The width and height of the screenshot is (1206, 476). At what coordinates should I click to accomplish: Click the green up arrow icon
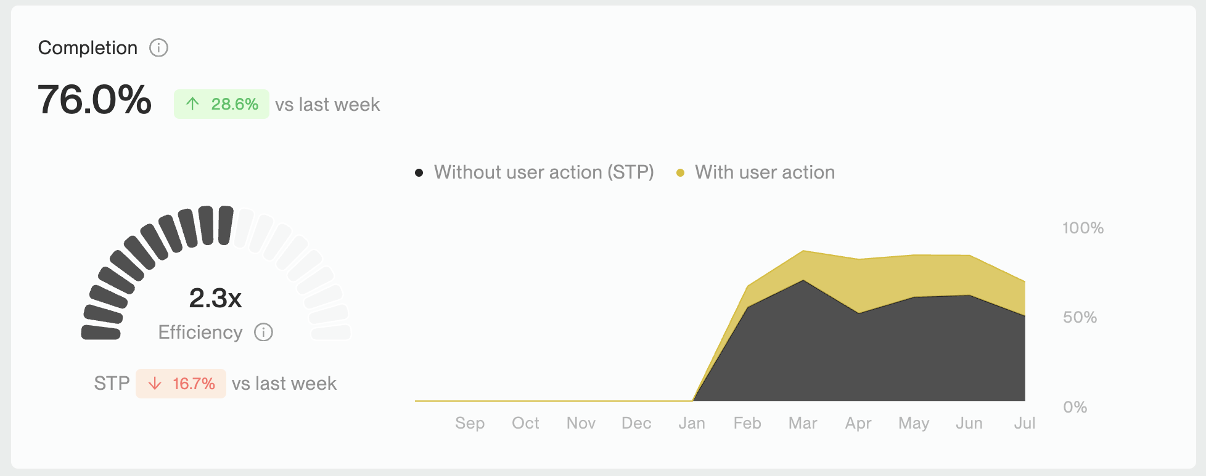[192, 104]
